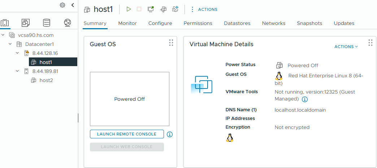The height and width of the screenshot is (168, 377).
Task: Open the Summary tab
Action: coord(95,23)
